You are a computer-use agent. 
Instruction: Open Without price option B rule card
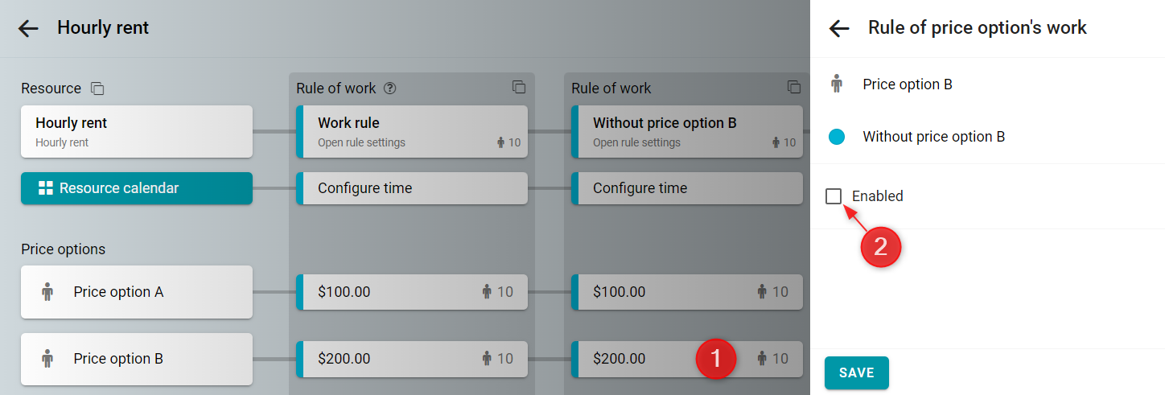click(x=687, y=131)
